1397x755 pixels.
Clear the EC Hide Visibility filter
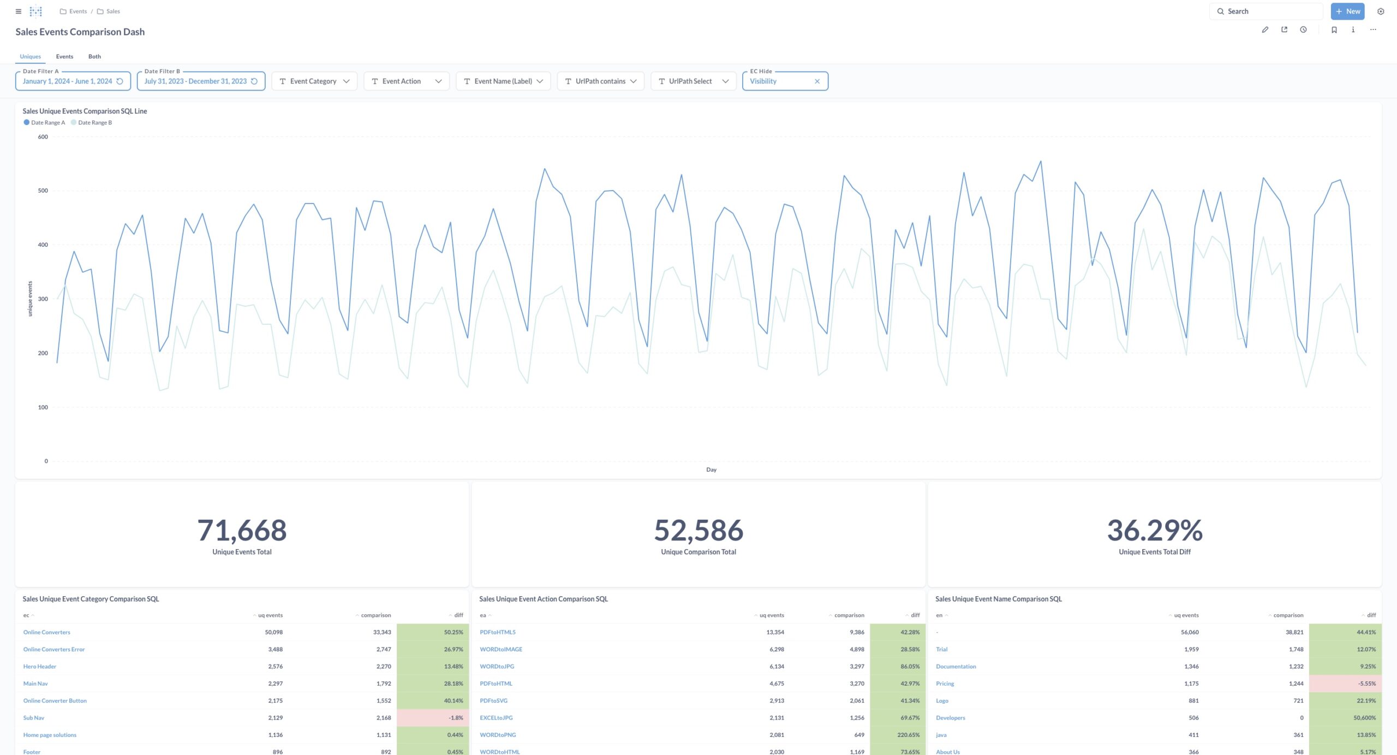pos(817,81)
